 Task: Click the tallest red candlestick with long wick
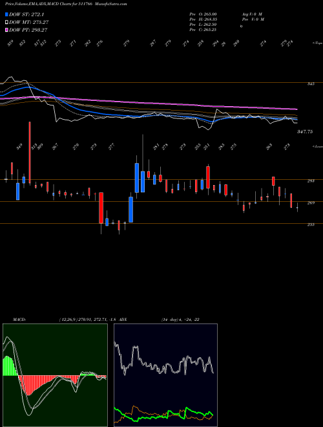(30, 153)
